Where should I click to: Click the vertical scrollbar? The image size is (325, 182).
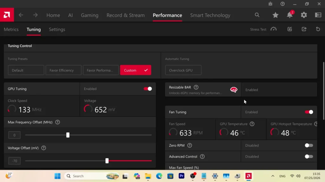(x=323, y=91)
